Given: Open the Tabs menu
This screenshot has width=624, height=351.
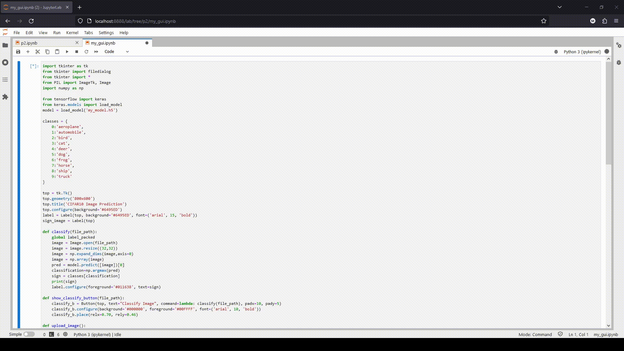Looking at the screenshot, I should pyautogui.click(x=88, y=32).
